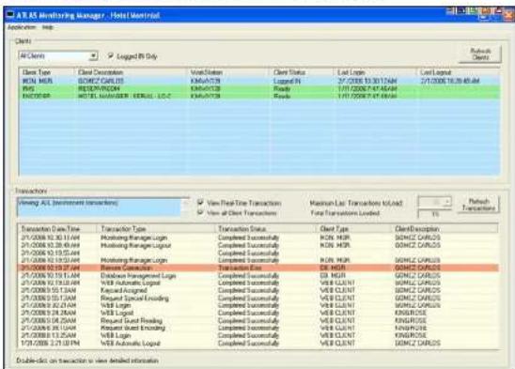Select the Request Special Encoding transaction
Image resolution: width=515 pixels, height=369 pixels.
pyautogui.click(x=258, y=298)
